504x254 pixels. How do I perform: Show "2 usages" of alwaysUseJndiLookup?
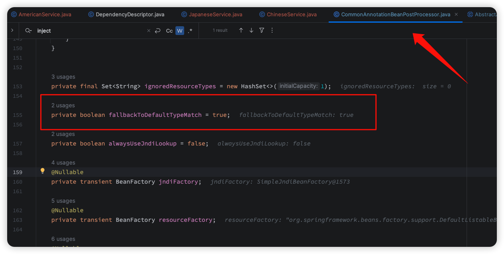pyautogui.click(x=63, y=134)
